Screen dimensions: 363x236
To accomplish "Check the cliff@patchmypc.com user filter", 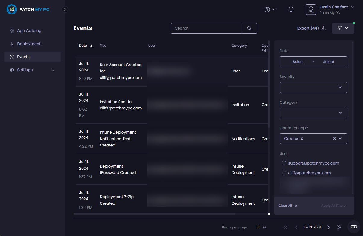I will point(284,173).
